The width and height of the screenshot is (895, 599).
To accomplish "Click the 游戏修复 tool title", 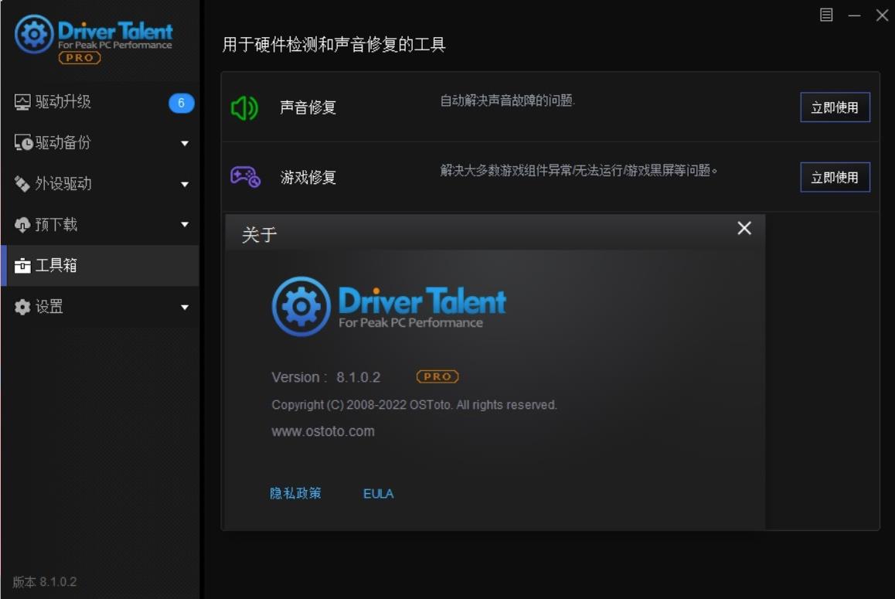I will (x=308, y=178).
